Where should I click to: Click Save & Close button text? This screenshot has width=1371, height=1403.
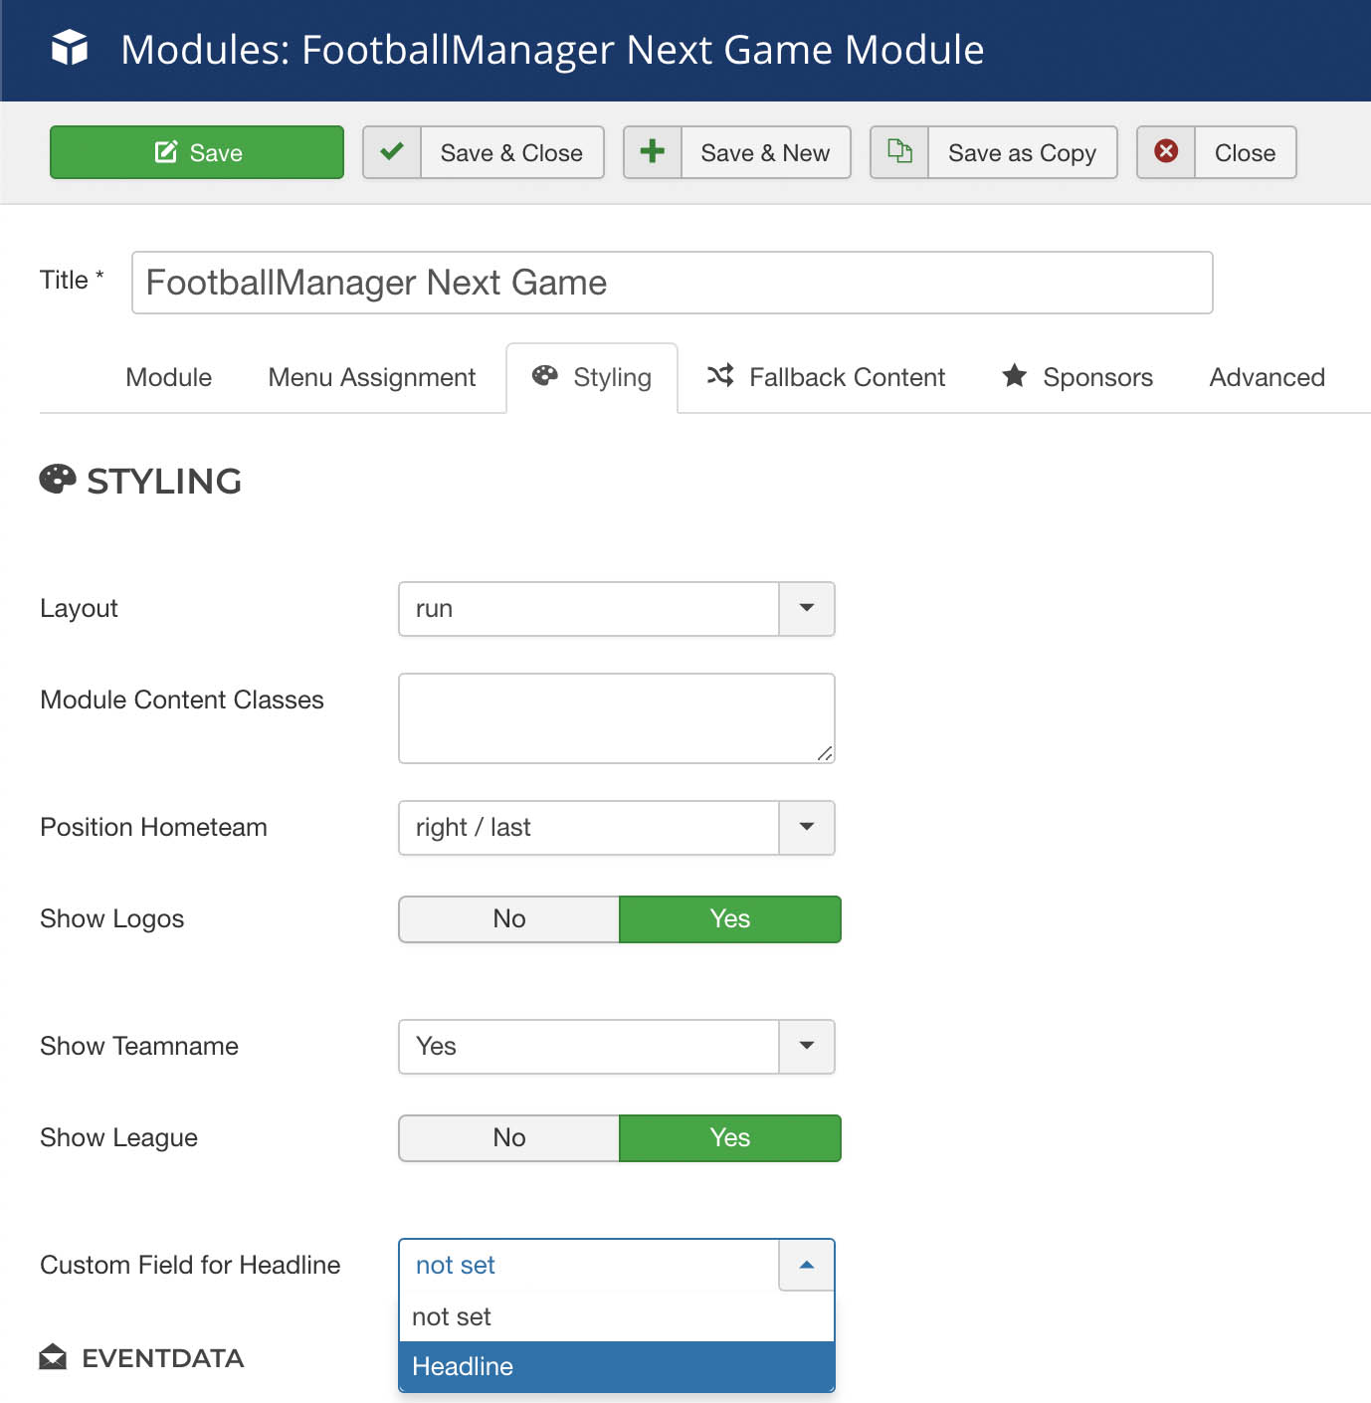(x=511, y=152)
